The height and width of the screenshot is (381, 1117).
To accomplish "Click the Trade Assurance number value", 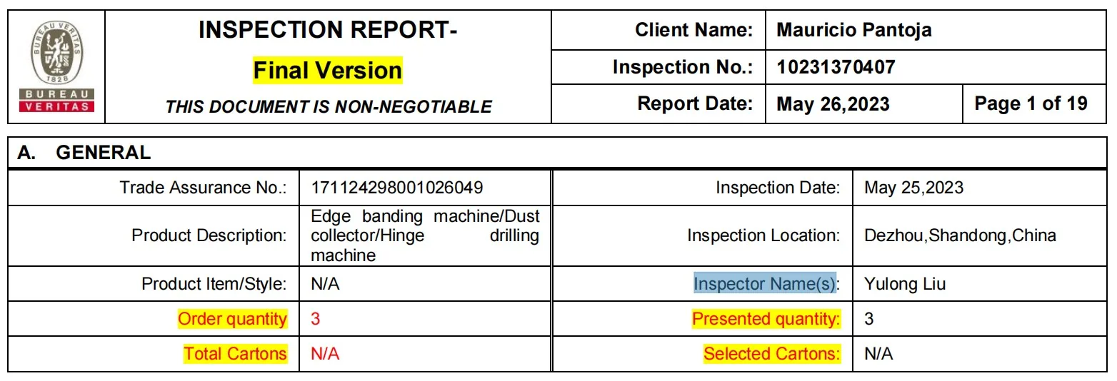I will point(397,188).
